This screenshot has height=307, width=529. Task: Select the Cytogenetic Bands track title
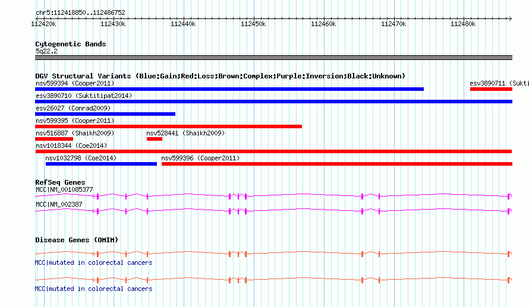point(71,44)
